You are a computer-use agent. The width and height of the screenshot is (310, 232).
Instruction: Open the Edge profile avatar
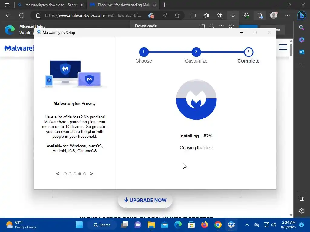274,15
